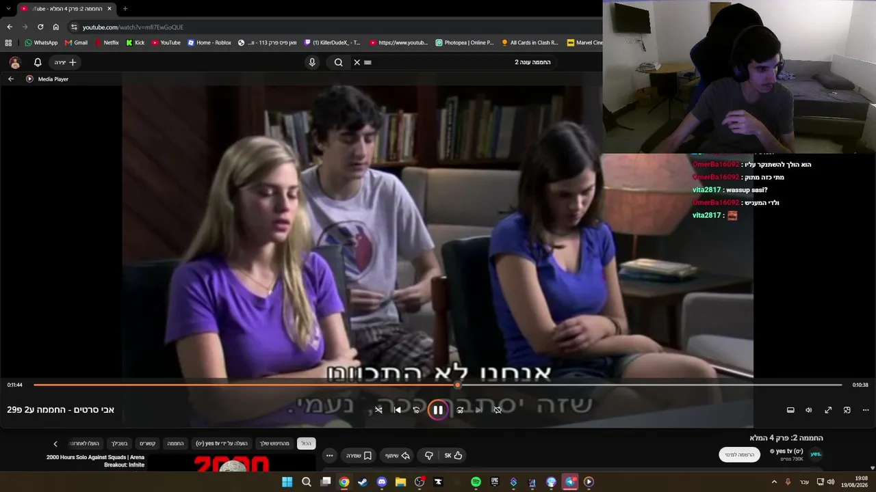View site information for youtube.com
The height and width of the screenshot is (492, 876).
tap(74, 27)
